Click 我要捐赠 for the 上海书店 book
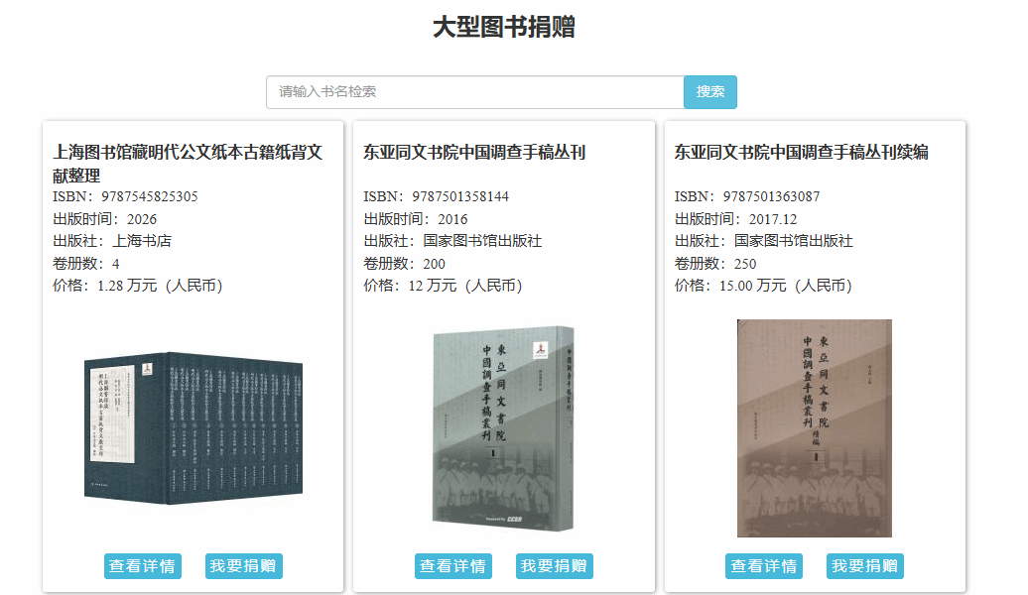This screenshot has height=595, width=1028. tap(244, 566)
